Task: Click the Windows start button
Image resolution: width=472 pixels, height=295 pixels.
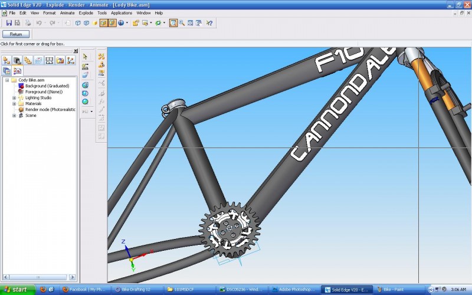Action: point(18,290)
